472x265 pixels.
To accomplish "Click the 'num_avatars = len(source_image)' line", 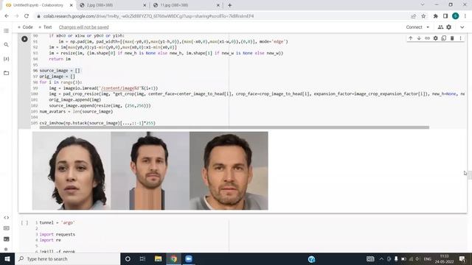I will [x=76, y=111].
